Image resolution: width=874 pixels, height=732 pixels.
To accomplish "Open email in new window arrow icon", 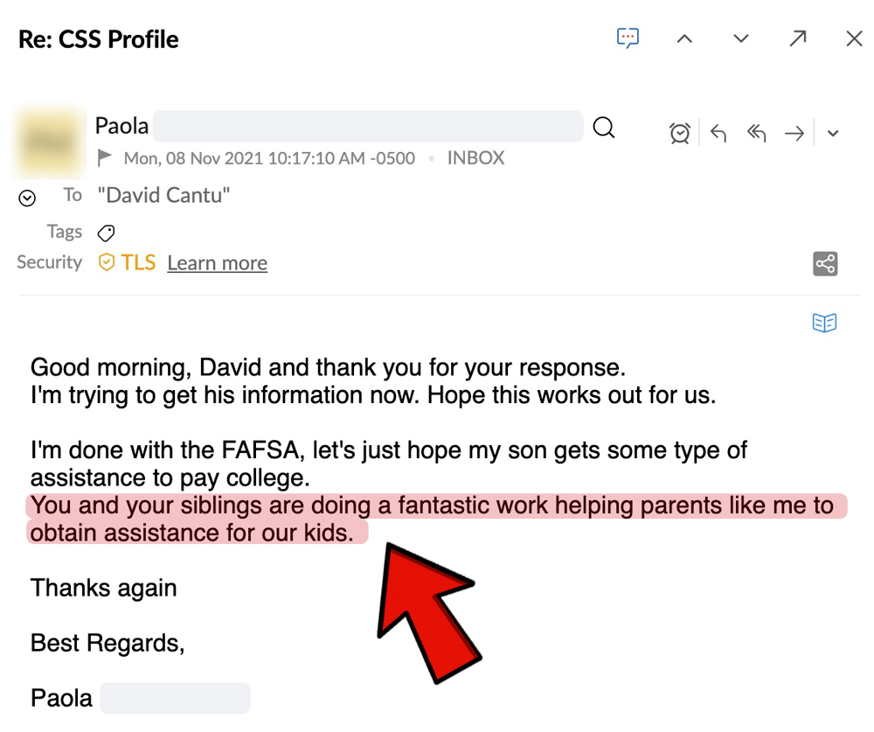I will coord(798,38).
